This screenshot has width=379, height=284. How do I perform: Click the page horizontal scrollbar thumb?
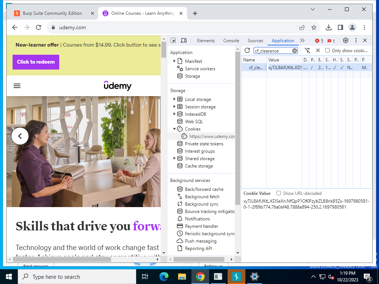pos(62,259)
